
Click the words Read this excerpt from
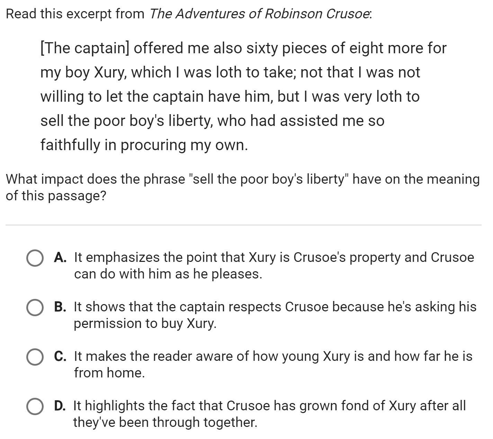click(75, 14)
